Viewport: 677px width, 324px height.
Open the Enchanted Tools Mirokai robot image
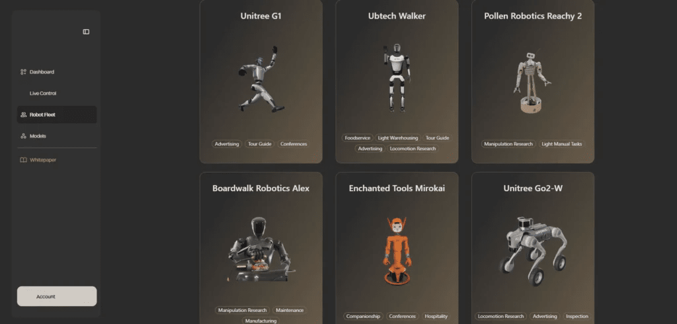click(397, 251)
